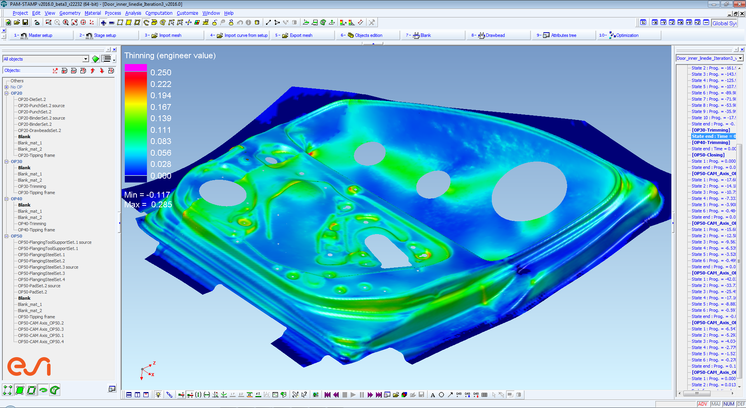
Task: Click the magenta top of thinning color scale
Action: (136, 68)
